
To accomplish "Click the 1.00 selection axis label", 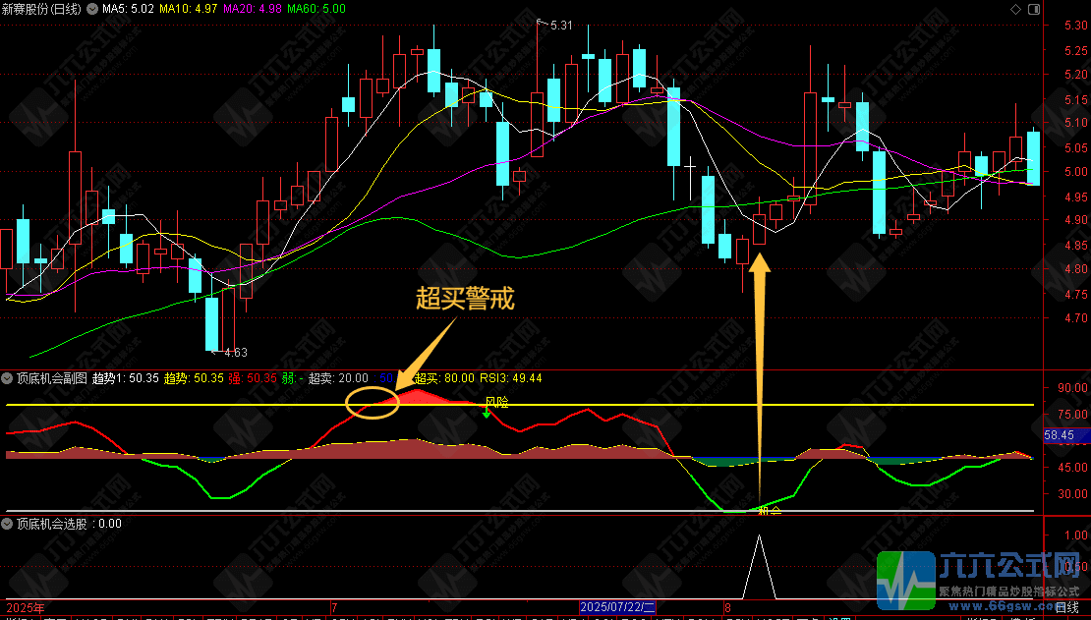I will click(1075, 535).
